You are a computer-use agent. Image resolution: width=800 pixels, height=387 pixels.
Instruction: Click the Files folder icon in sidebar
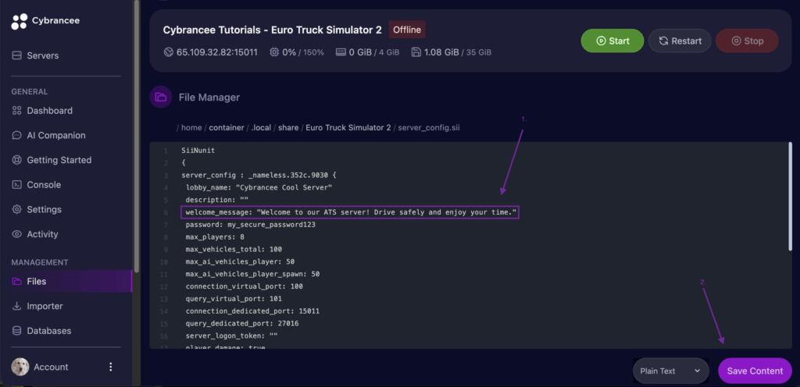click(x=17, y=281)
